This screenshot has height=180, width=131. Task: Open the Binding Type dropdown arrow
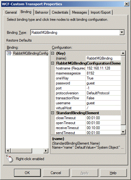(122, 33)
